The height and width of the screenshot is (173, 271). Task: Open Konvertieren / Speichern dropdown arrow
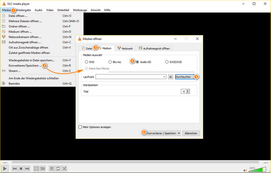(x=179, y=133)
